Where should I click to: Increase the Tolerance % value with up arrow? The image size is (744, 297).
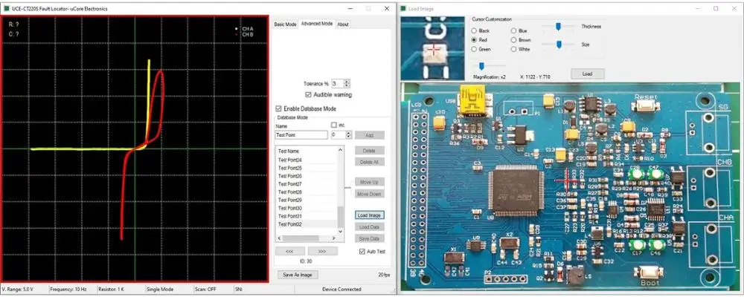click(347, 82)
